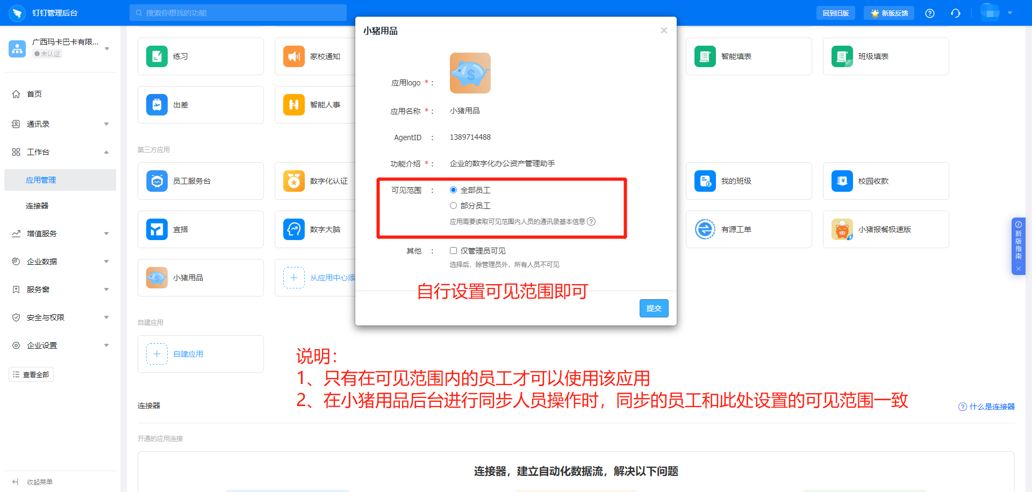Viewport: 1032px width, 492px height.
Task: Open the 练习 app icon
Action: tap(157, 56)
